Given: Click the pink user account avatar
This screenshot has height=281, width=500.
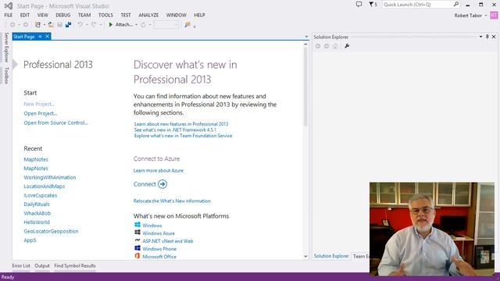Looking at the screenshot, I should pyautogui.click(x=494, y=16).
